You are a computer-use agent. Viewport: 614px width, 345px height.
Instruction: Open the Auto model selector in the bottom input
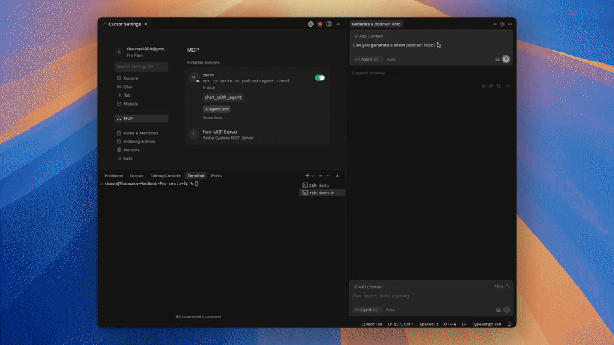coord(390,310)
